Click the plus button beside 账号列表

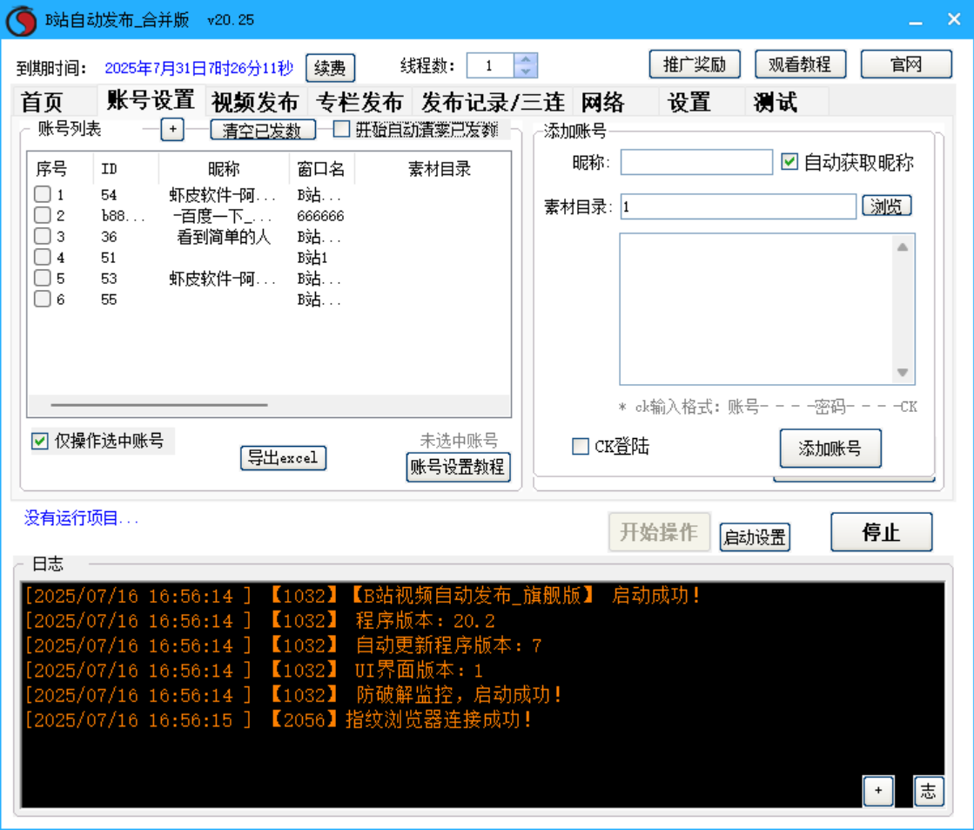click(x=172, y=129)
